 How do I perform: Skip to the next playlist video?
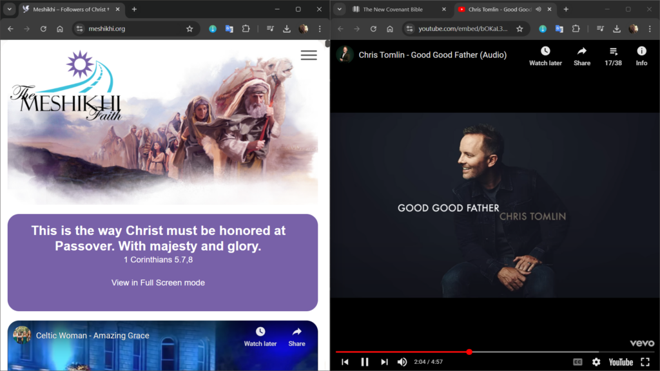click(384, 362)
